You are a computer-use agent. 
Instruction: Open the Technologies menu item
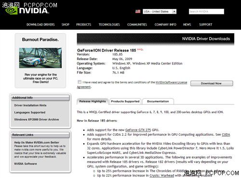109,25
